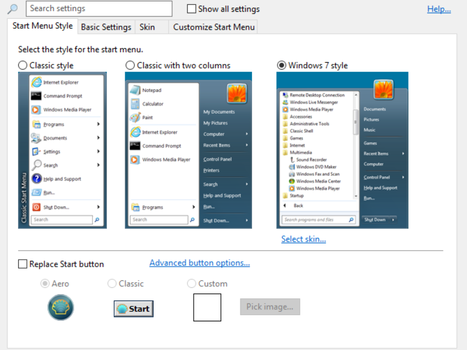Screen dimensions: 467x350
Task: Choose Classic with two columns radio button
Action: point(130,65)
